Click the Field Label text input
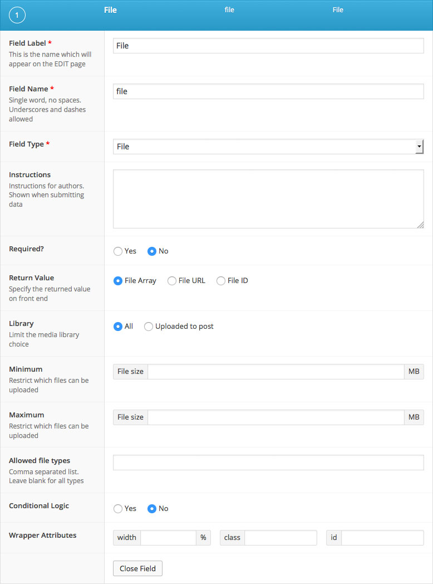This screenshot has height=584, width=433. [268, 46]
